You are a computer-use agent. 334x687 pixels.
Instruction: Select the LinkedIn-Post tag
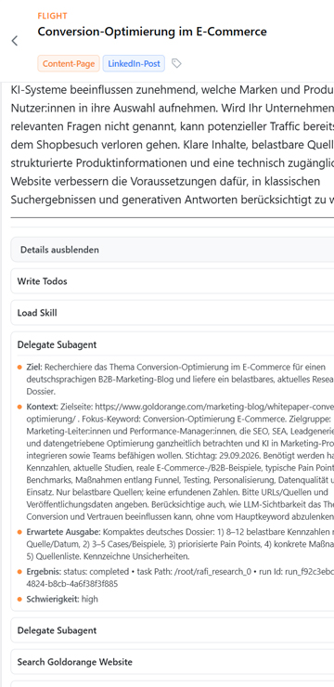(134, 63)
